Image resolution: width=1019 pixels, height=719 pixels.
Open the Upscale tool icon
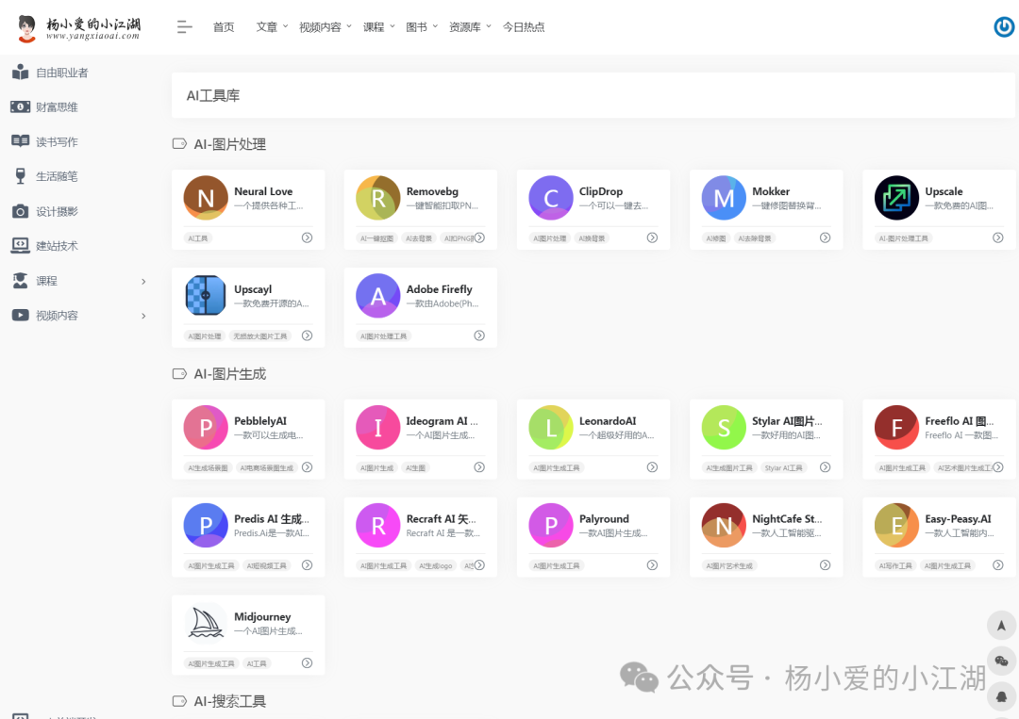(x=896, y=198)
